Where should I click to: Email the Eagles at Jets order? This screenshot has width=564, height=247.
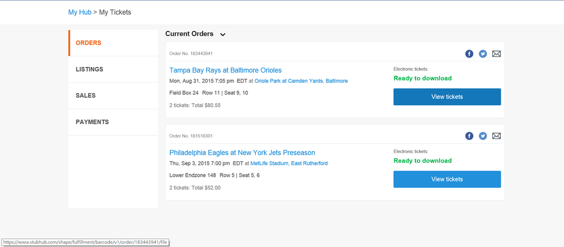[x=496, y=136]
